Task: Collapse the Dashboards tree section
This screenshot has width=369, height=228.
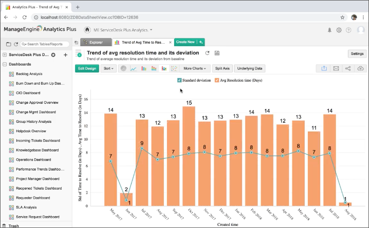Action: tap(5, 64)
